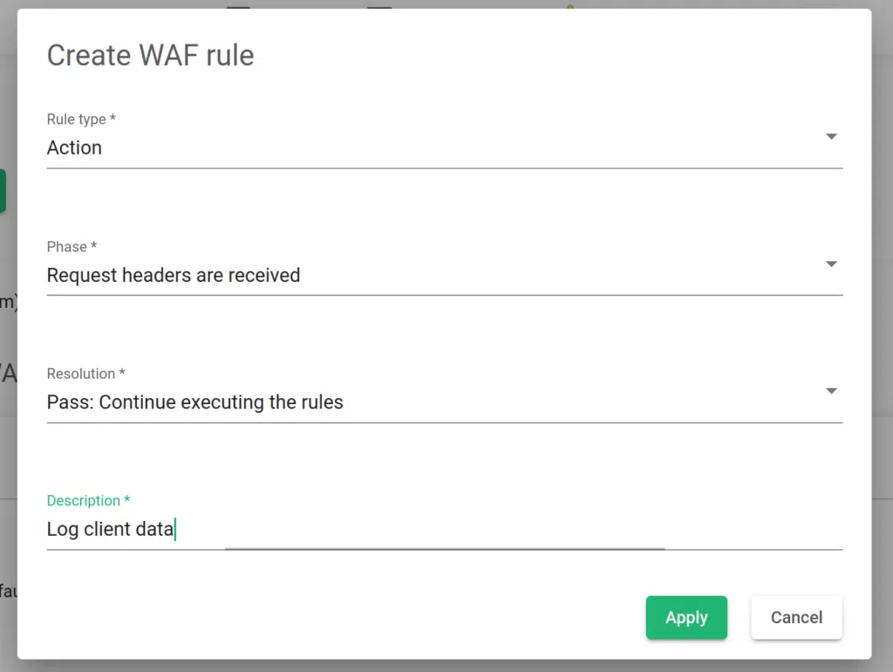The image size is (893, 672).
Task: Select the Action value text
Action: click(74, 147)
